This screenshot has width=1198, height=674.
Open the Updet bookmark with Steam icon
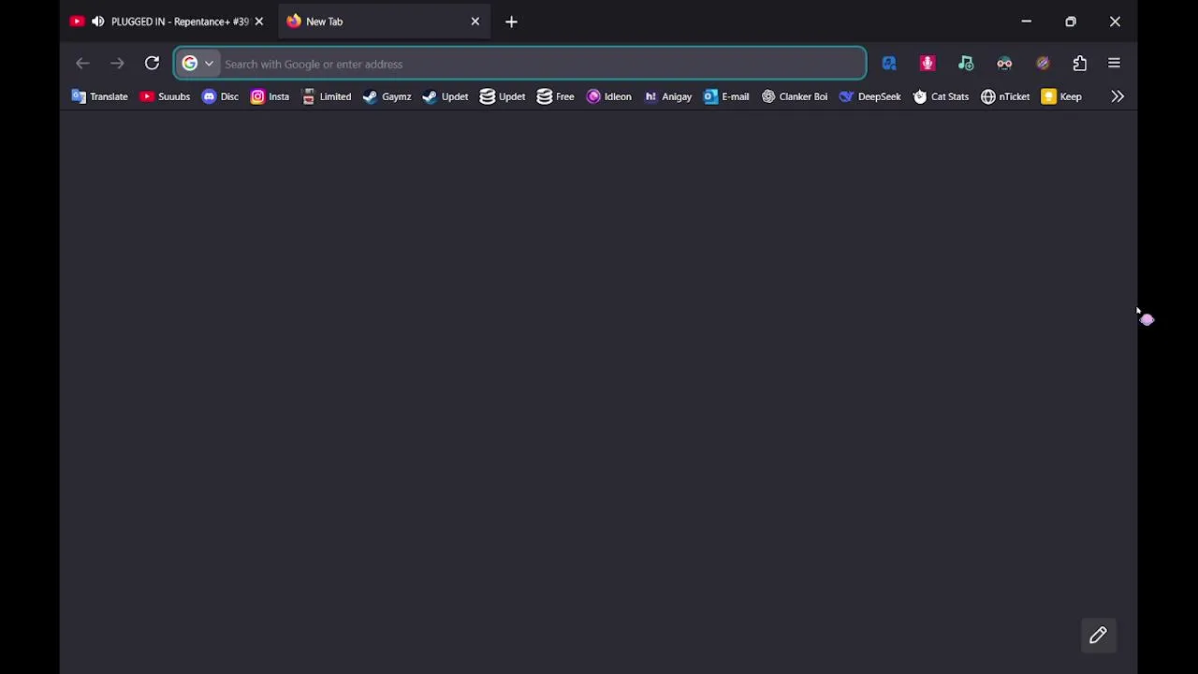[446, 96]
